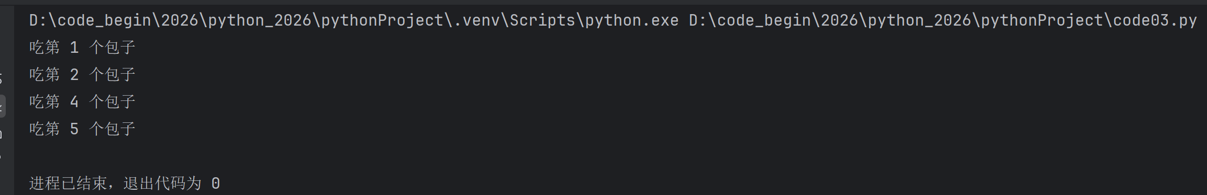Click the second pythonProject folder in the script path

coord(1042,20)
